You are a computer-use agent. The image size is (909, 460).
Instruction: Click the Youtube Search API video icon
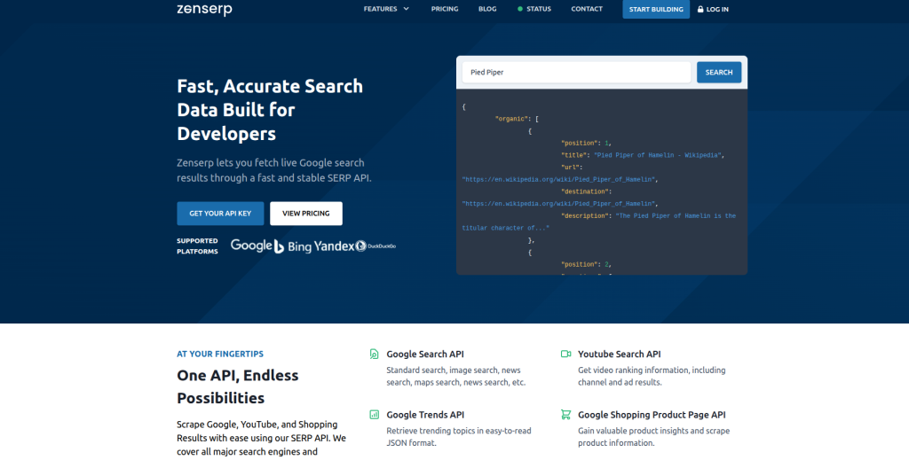(x=565, y=354)
